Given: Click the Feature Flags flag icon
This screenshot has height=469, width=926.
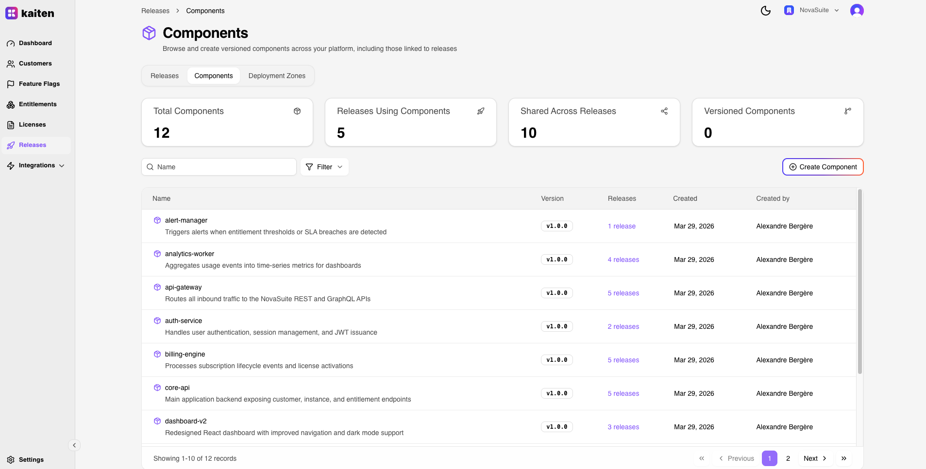Looking at the screenshot, I should pos(11,84).
